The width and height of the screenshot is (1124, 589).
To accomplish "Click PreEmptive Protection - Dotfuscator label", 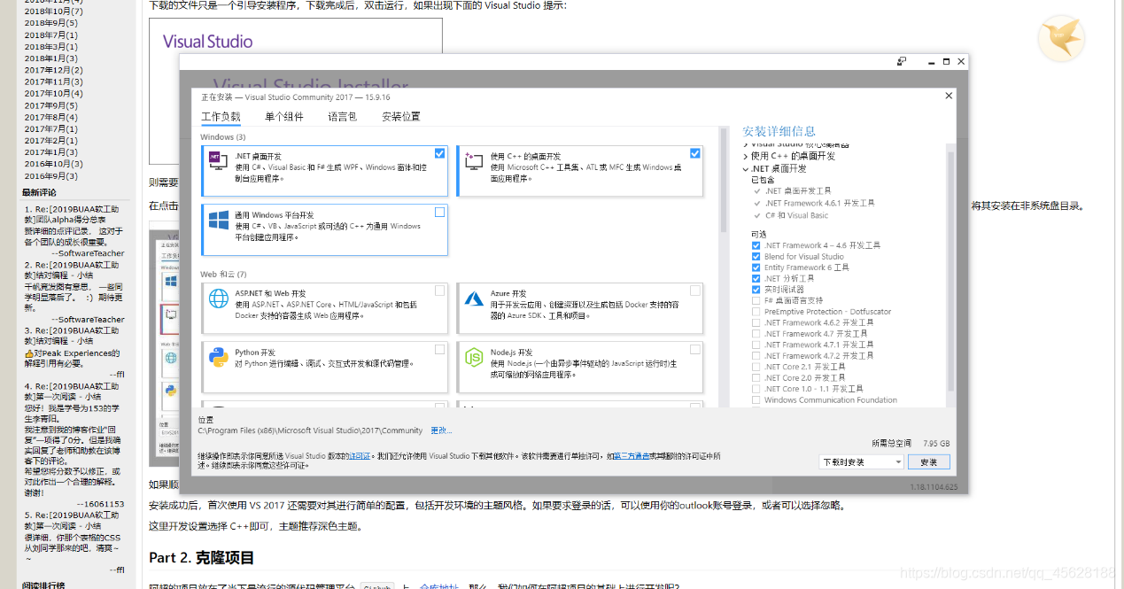I will click(x=828, y=312).
